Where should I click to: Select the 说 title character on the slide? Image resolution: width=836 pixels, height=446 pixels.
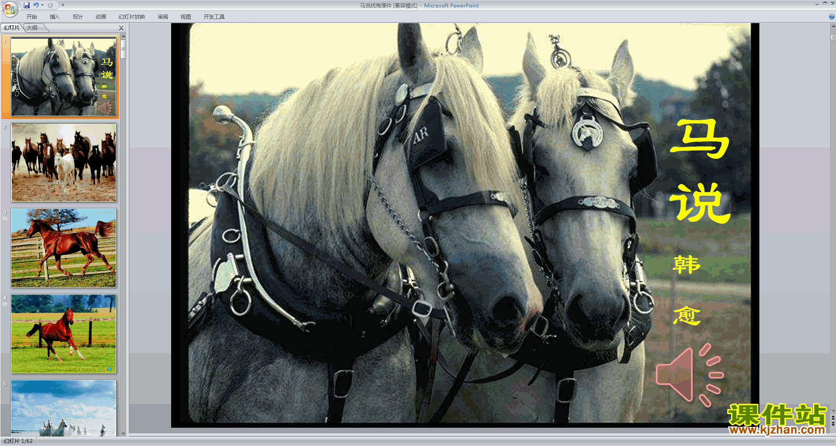pos(700,203)
